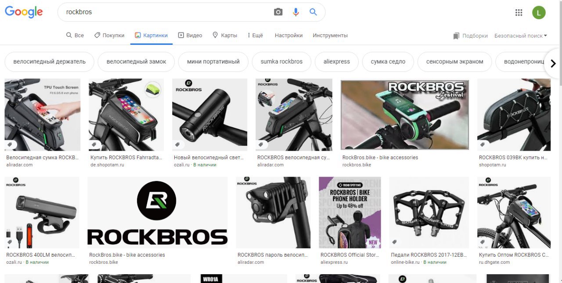Filter by сенсорным экраном chip
562x283 pixels.
click(454, 62)
